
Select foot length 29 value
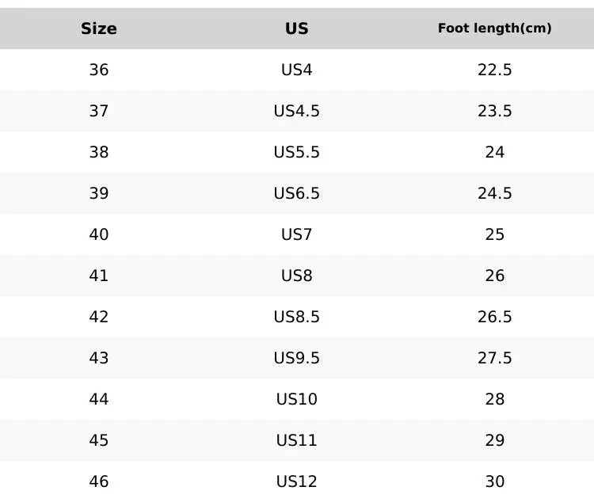(x=495, y=440)
